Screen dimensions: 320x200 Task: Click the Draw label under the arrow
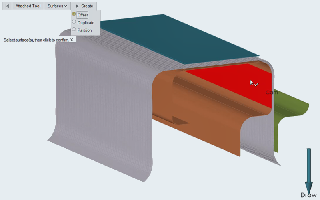[308, 195]
